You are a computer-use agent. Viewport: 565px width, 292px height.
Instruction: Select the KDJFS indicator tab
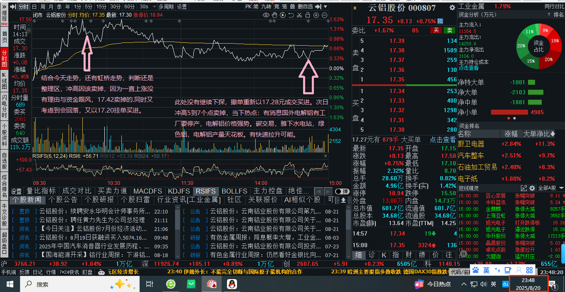click(x=179, y=191)
